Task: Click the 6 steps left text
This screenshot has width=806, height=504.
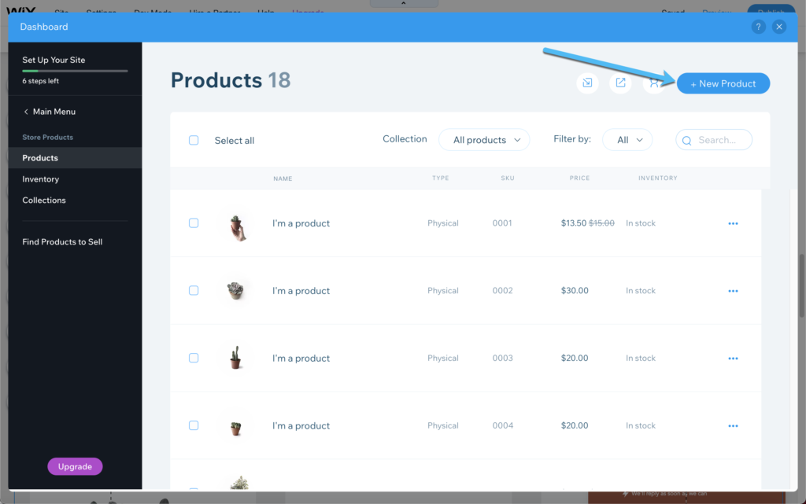Action: coord(41,81)
